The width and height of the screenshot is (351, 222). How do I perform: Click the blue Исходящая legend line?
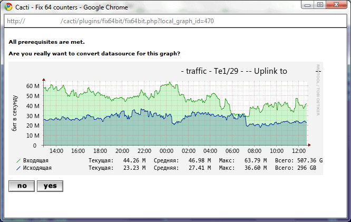[x=18, y=168]
